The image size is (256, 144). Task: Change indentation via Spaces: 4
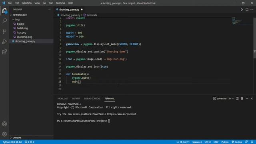click(197, 142)
